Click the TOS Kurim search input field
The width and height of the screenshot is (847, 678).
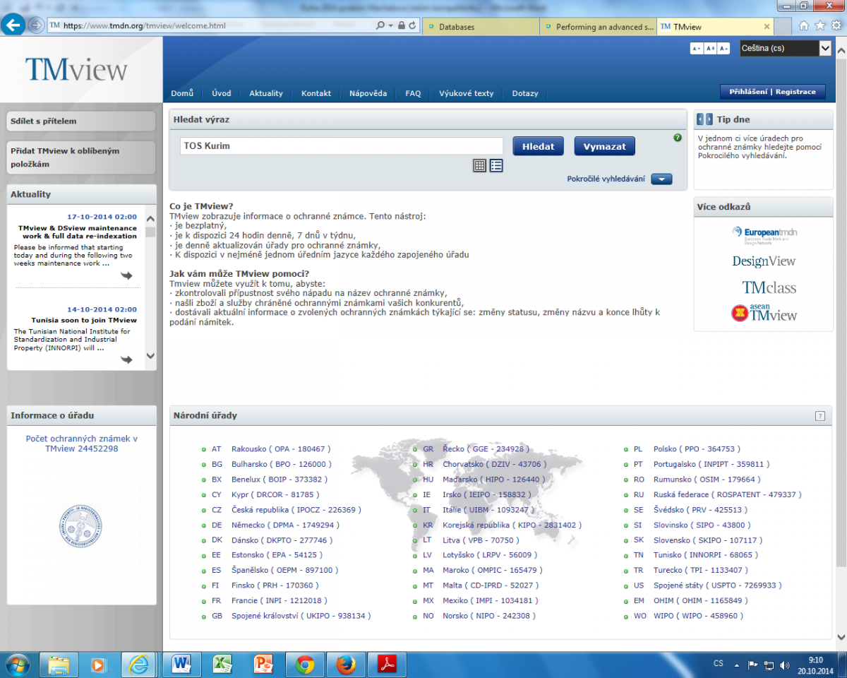(341, 146)
